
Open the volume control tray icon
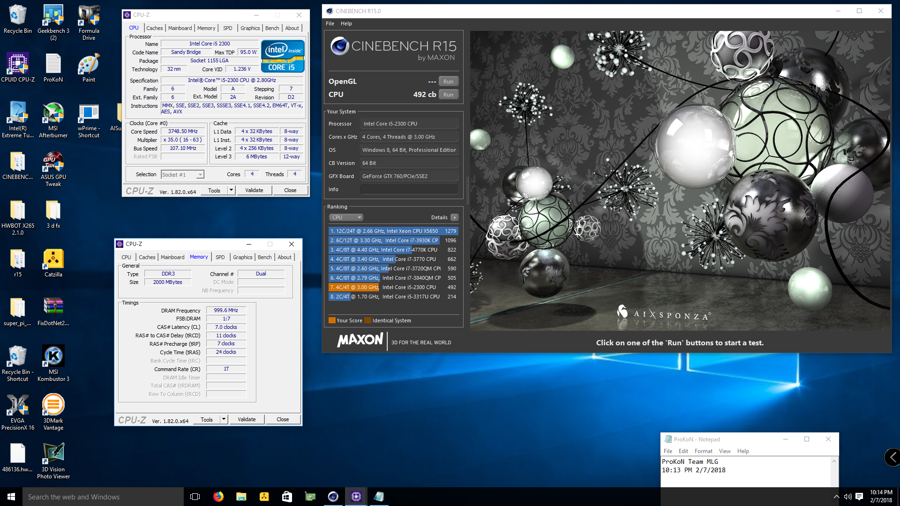847,497
